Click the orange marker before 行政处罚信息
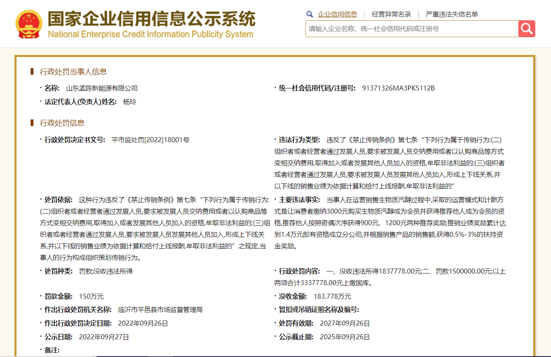The width and height of the screenshot is (551, 357). [x=32, y=123]
